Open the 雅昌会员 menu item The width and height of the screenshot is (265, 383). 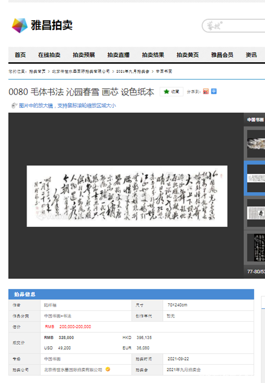tap(222, 55)
